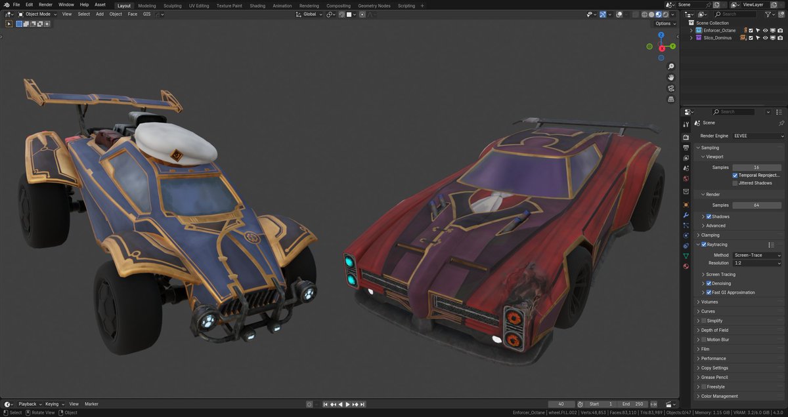Image resolution: width=788 pixels, height=417 pixels.
Task: Open the Object Mode dropdown
Action: pyautogui.click(x=37, y=14)
